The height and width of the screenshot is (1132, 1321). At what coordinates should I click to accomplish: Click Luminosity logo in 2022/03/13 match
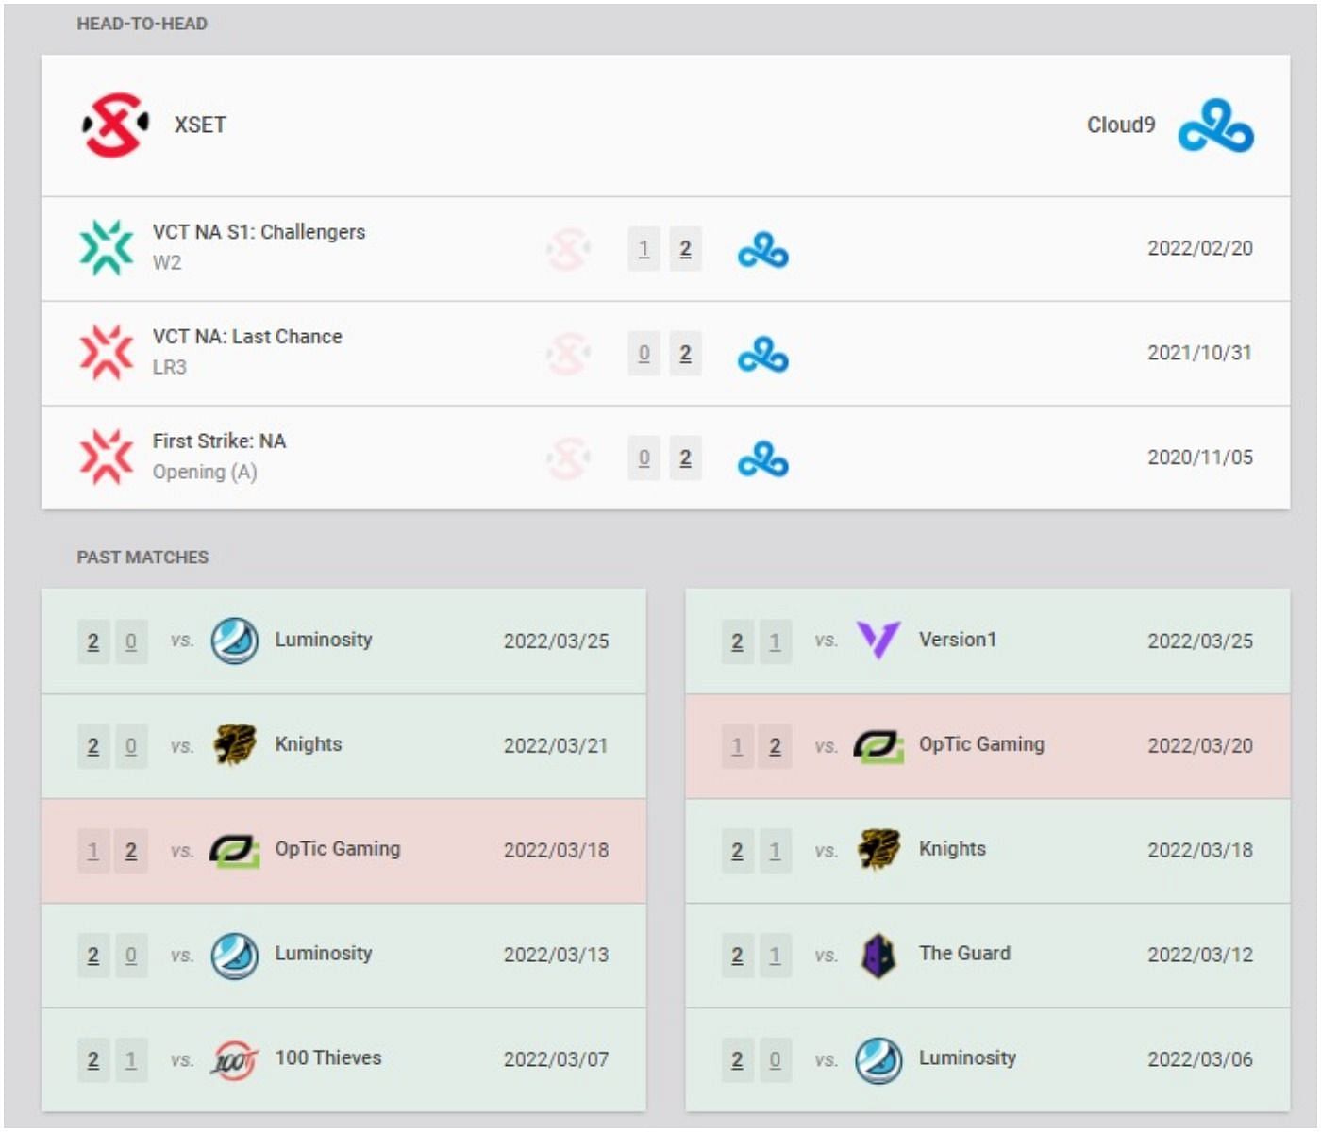tap(235, 956)
